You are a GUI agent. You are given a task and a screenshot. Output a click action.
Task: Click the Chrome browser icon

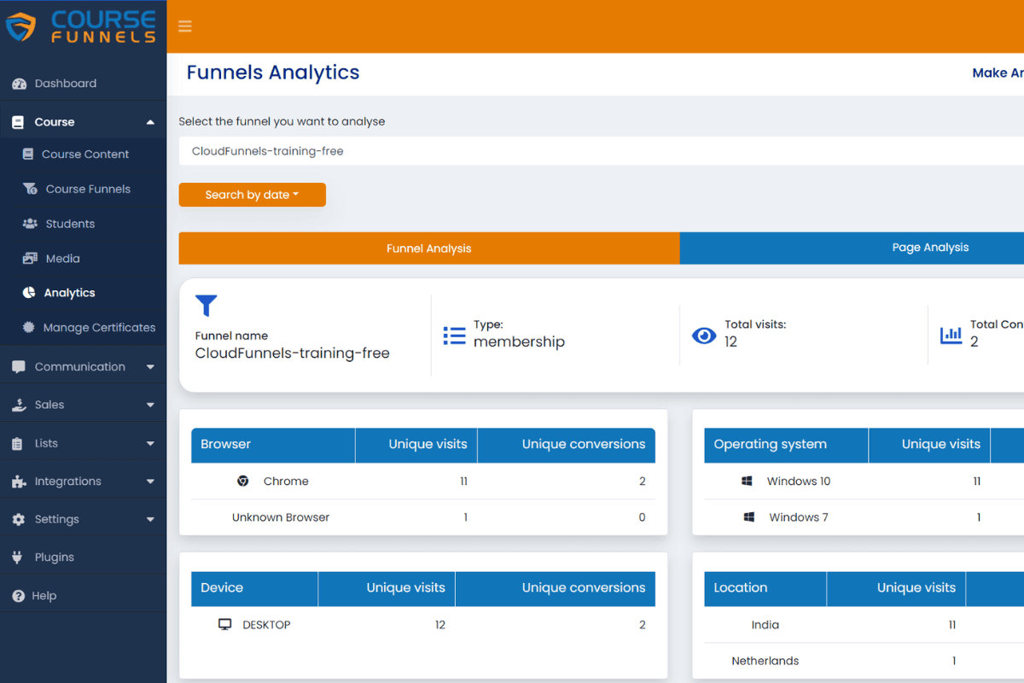[243, 482]
